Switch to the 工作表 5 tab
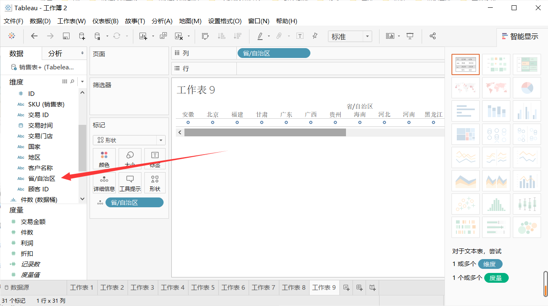 point(203,288)
